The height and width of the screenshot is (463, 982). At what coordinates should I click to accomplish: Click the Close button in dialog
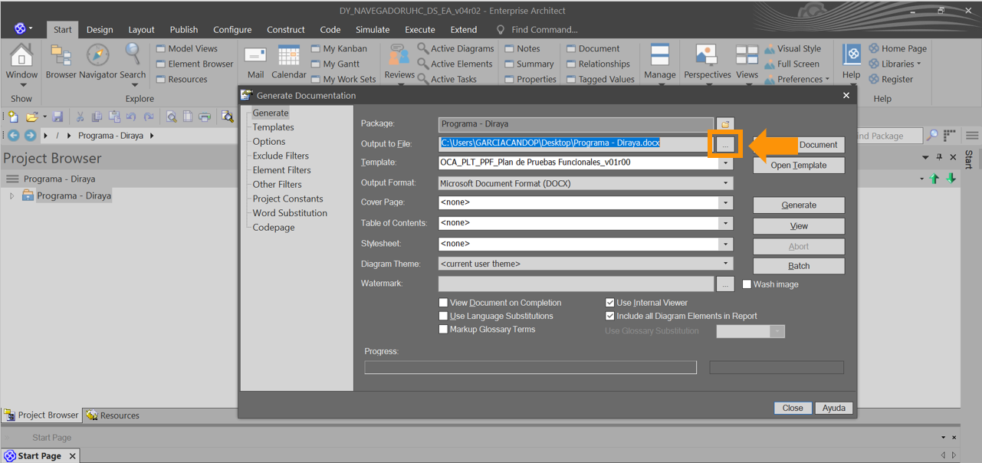tap(793, 409)
